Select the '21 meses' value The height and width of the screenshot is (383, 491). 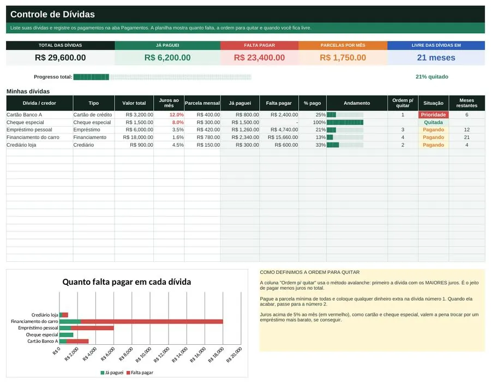436,58
